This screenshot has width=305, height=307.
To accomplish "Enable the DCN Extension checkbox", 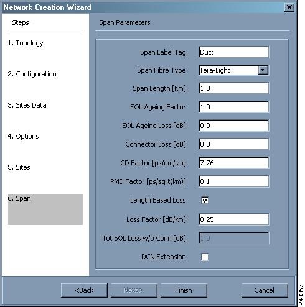I will click(205, 257).
